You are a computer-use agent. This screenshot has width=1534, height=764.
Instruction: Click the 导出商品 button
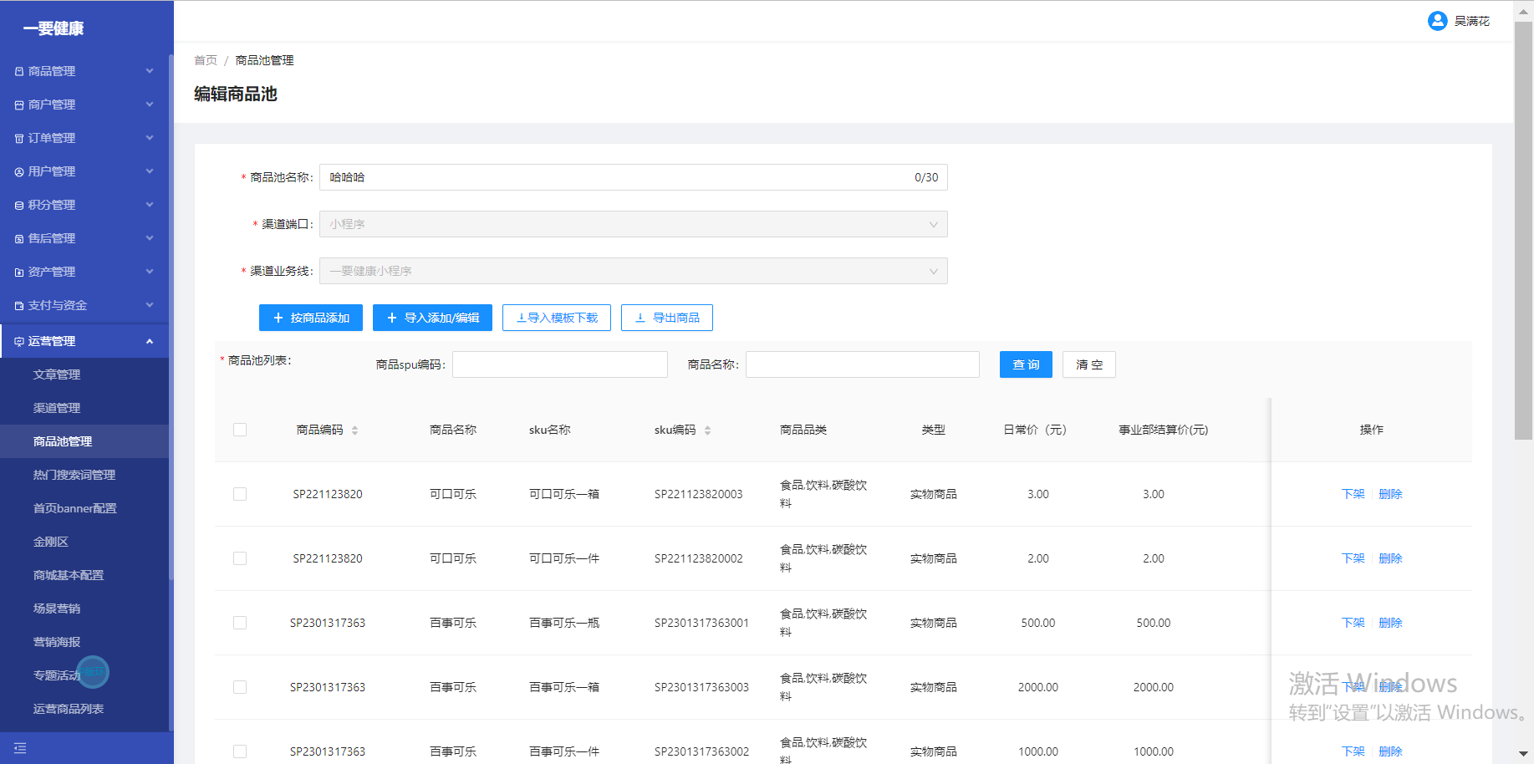pyautogui.click(x=667, y=318)
